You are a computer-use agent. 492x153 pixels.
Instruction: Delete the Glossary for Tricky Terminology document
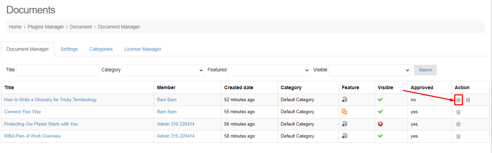pos(468,100)
